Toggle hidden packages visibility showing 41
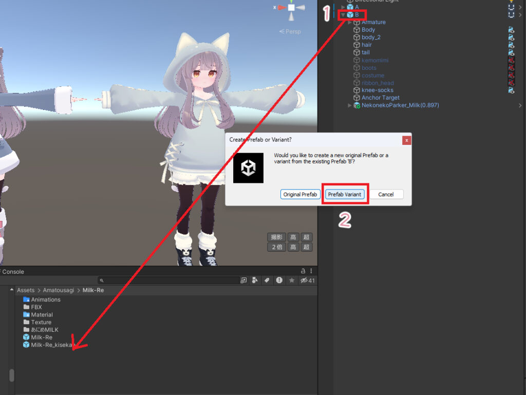This screenshot has width=526, height=395. (308, 280)
